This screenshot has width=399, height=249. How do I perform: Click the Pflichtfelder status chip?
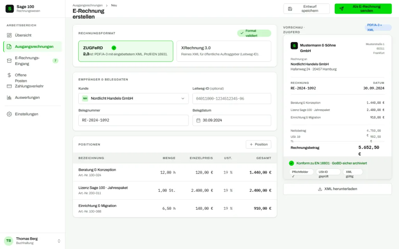[301, 172]
